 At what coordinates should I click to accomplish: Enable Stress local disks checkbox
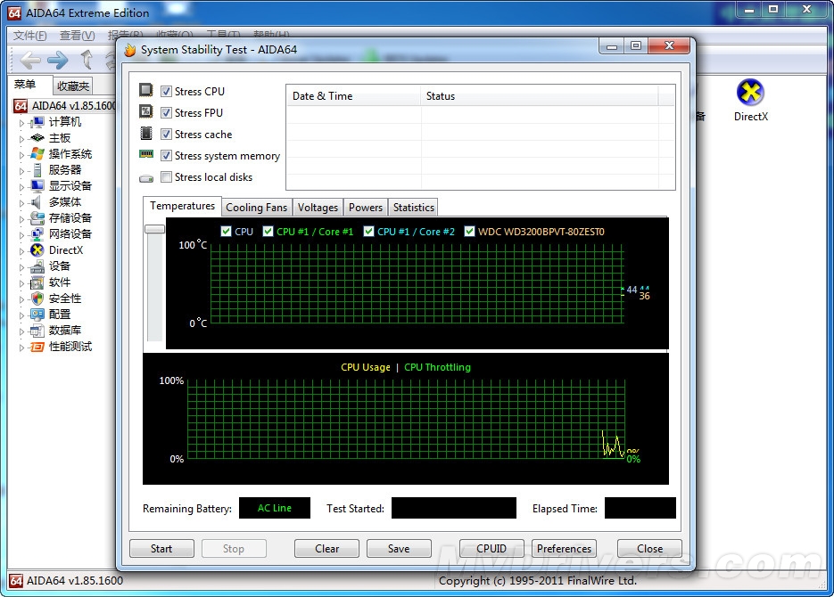tap(167, 177)
